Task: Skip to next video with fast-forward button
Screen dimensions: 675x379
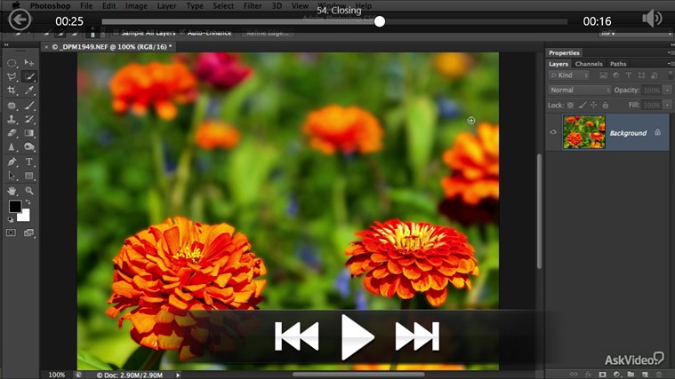Action: pos(417,336)
